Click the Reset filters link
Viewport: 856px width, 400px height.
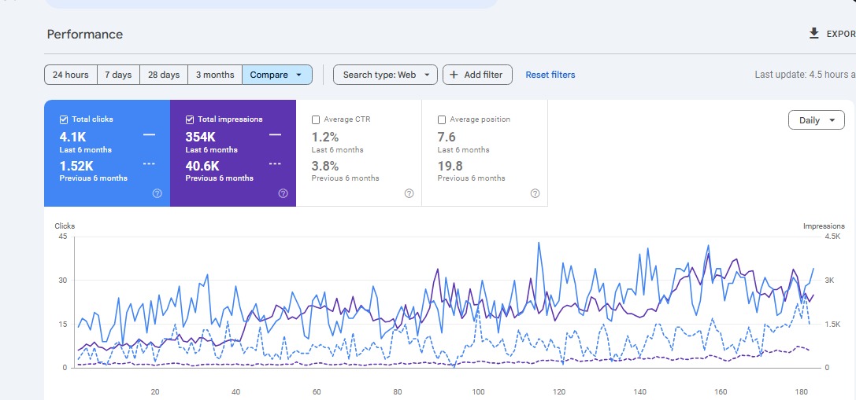550,75
